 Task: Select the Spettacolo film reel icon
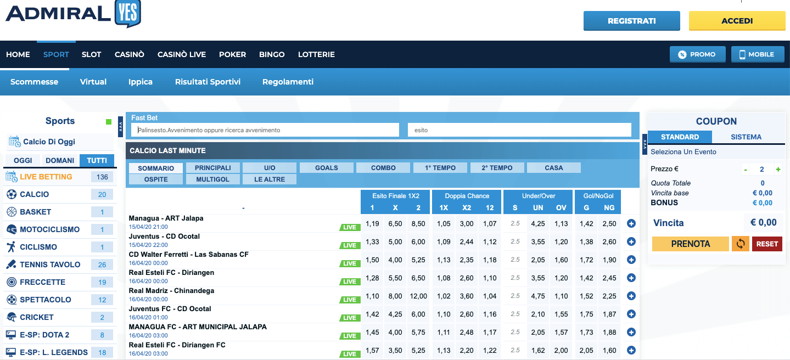(x=11, y=300)
